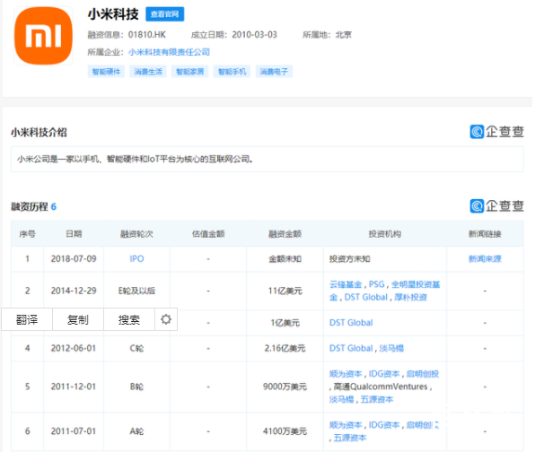The height and width of the screenshot is (452, 535).
Task: Open 厚朴投资 investor link
Action: point(410,297)
